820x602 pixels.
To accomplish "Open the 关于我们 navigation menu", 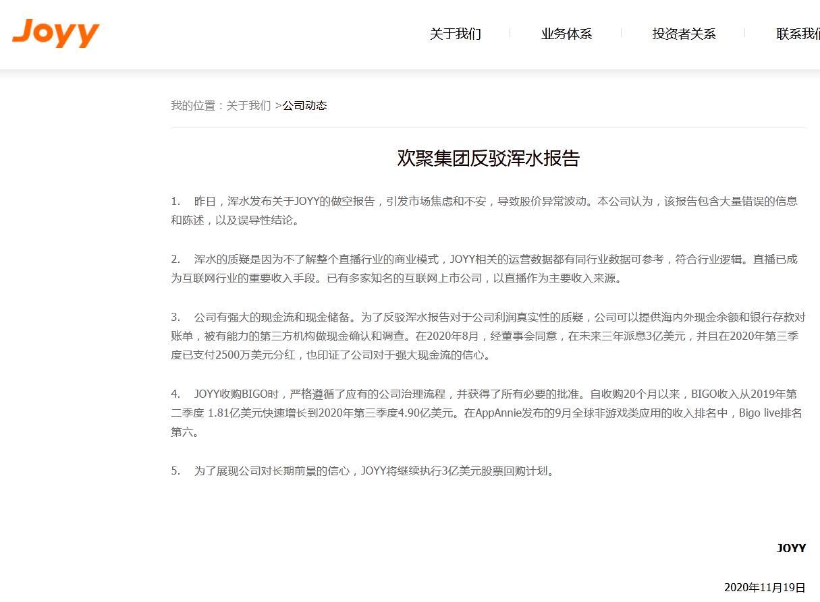I will point(455,34).
